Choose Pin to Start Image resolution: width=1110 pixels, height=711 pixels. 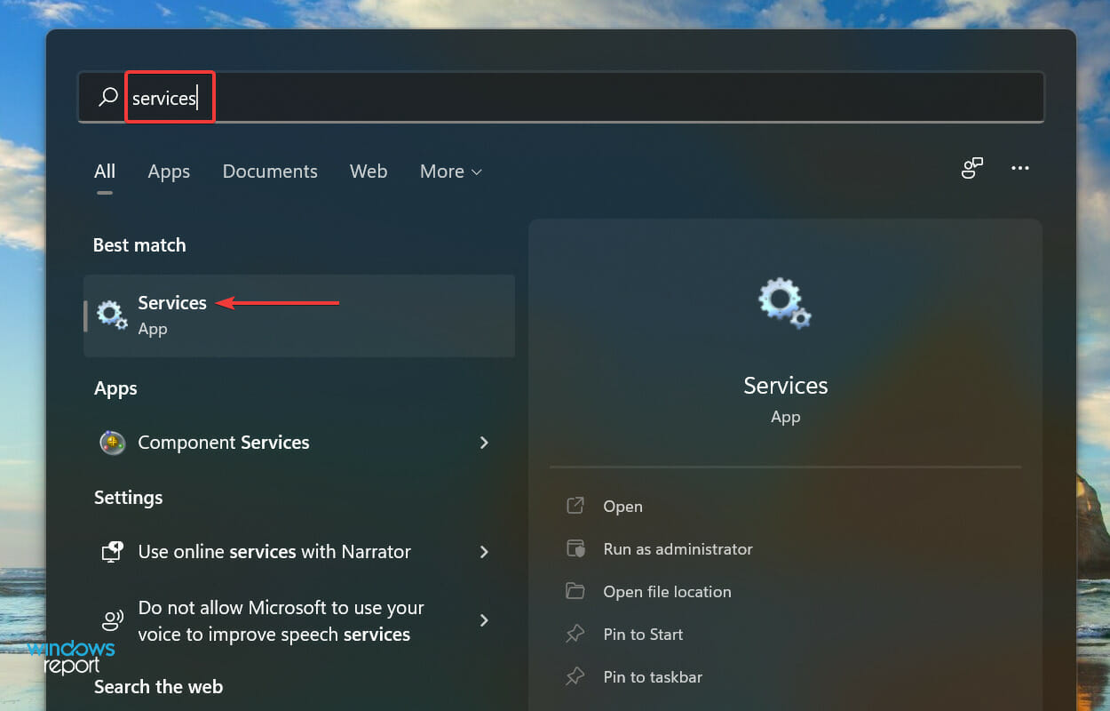tap(643, 635)
